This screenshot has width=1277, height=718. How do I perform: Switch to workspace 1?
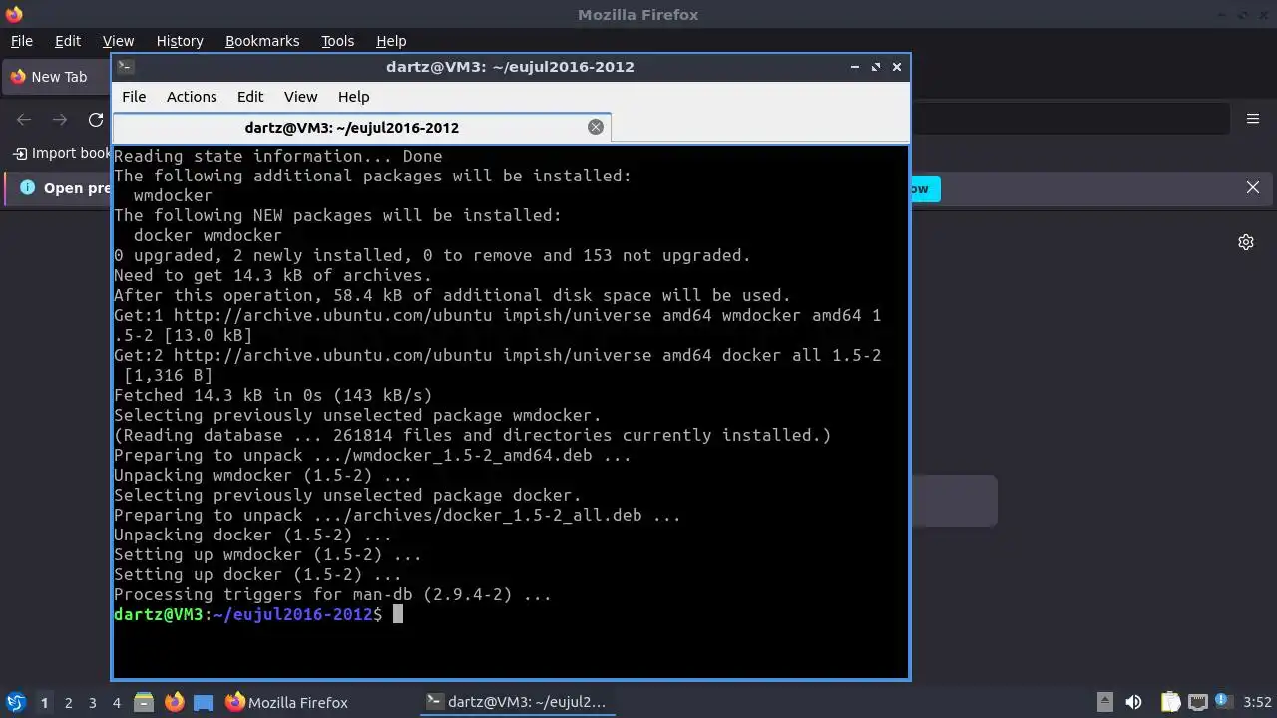pos(44,703)
